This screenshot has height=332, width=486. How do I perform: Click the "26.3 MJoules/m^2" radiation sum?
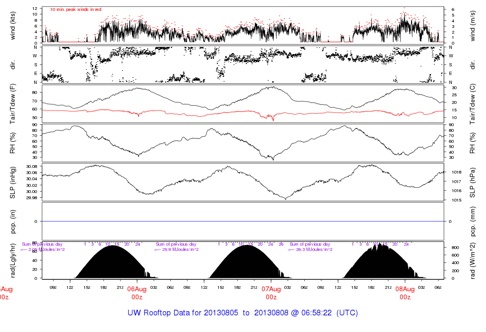(314, 249)
